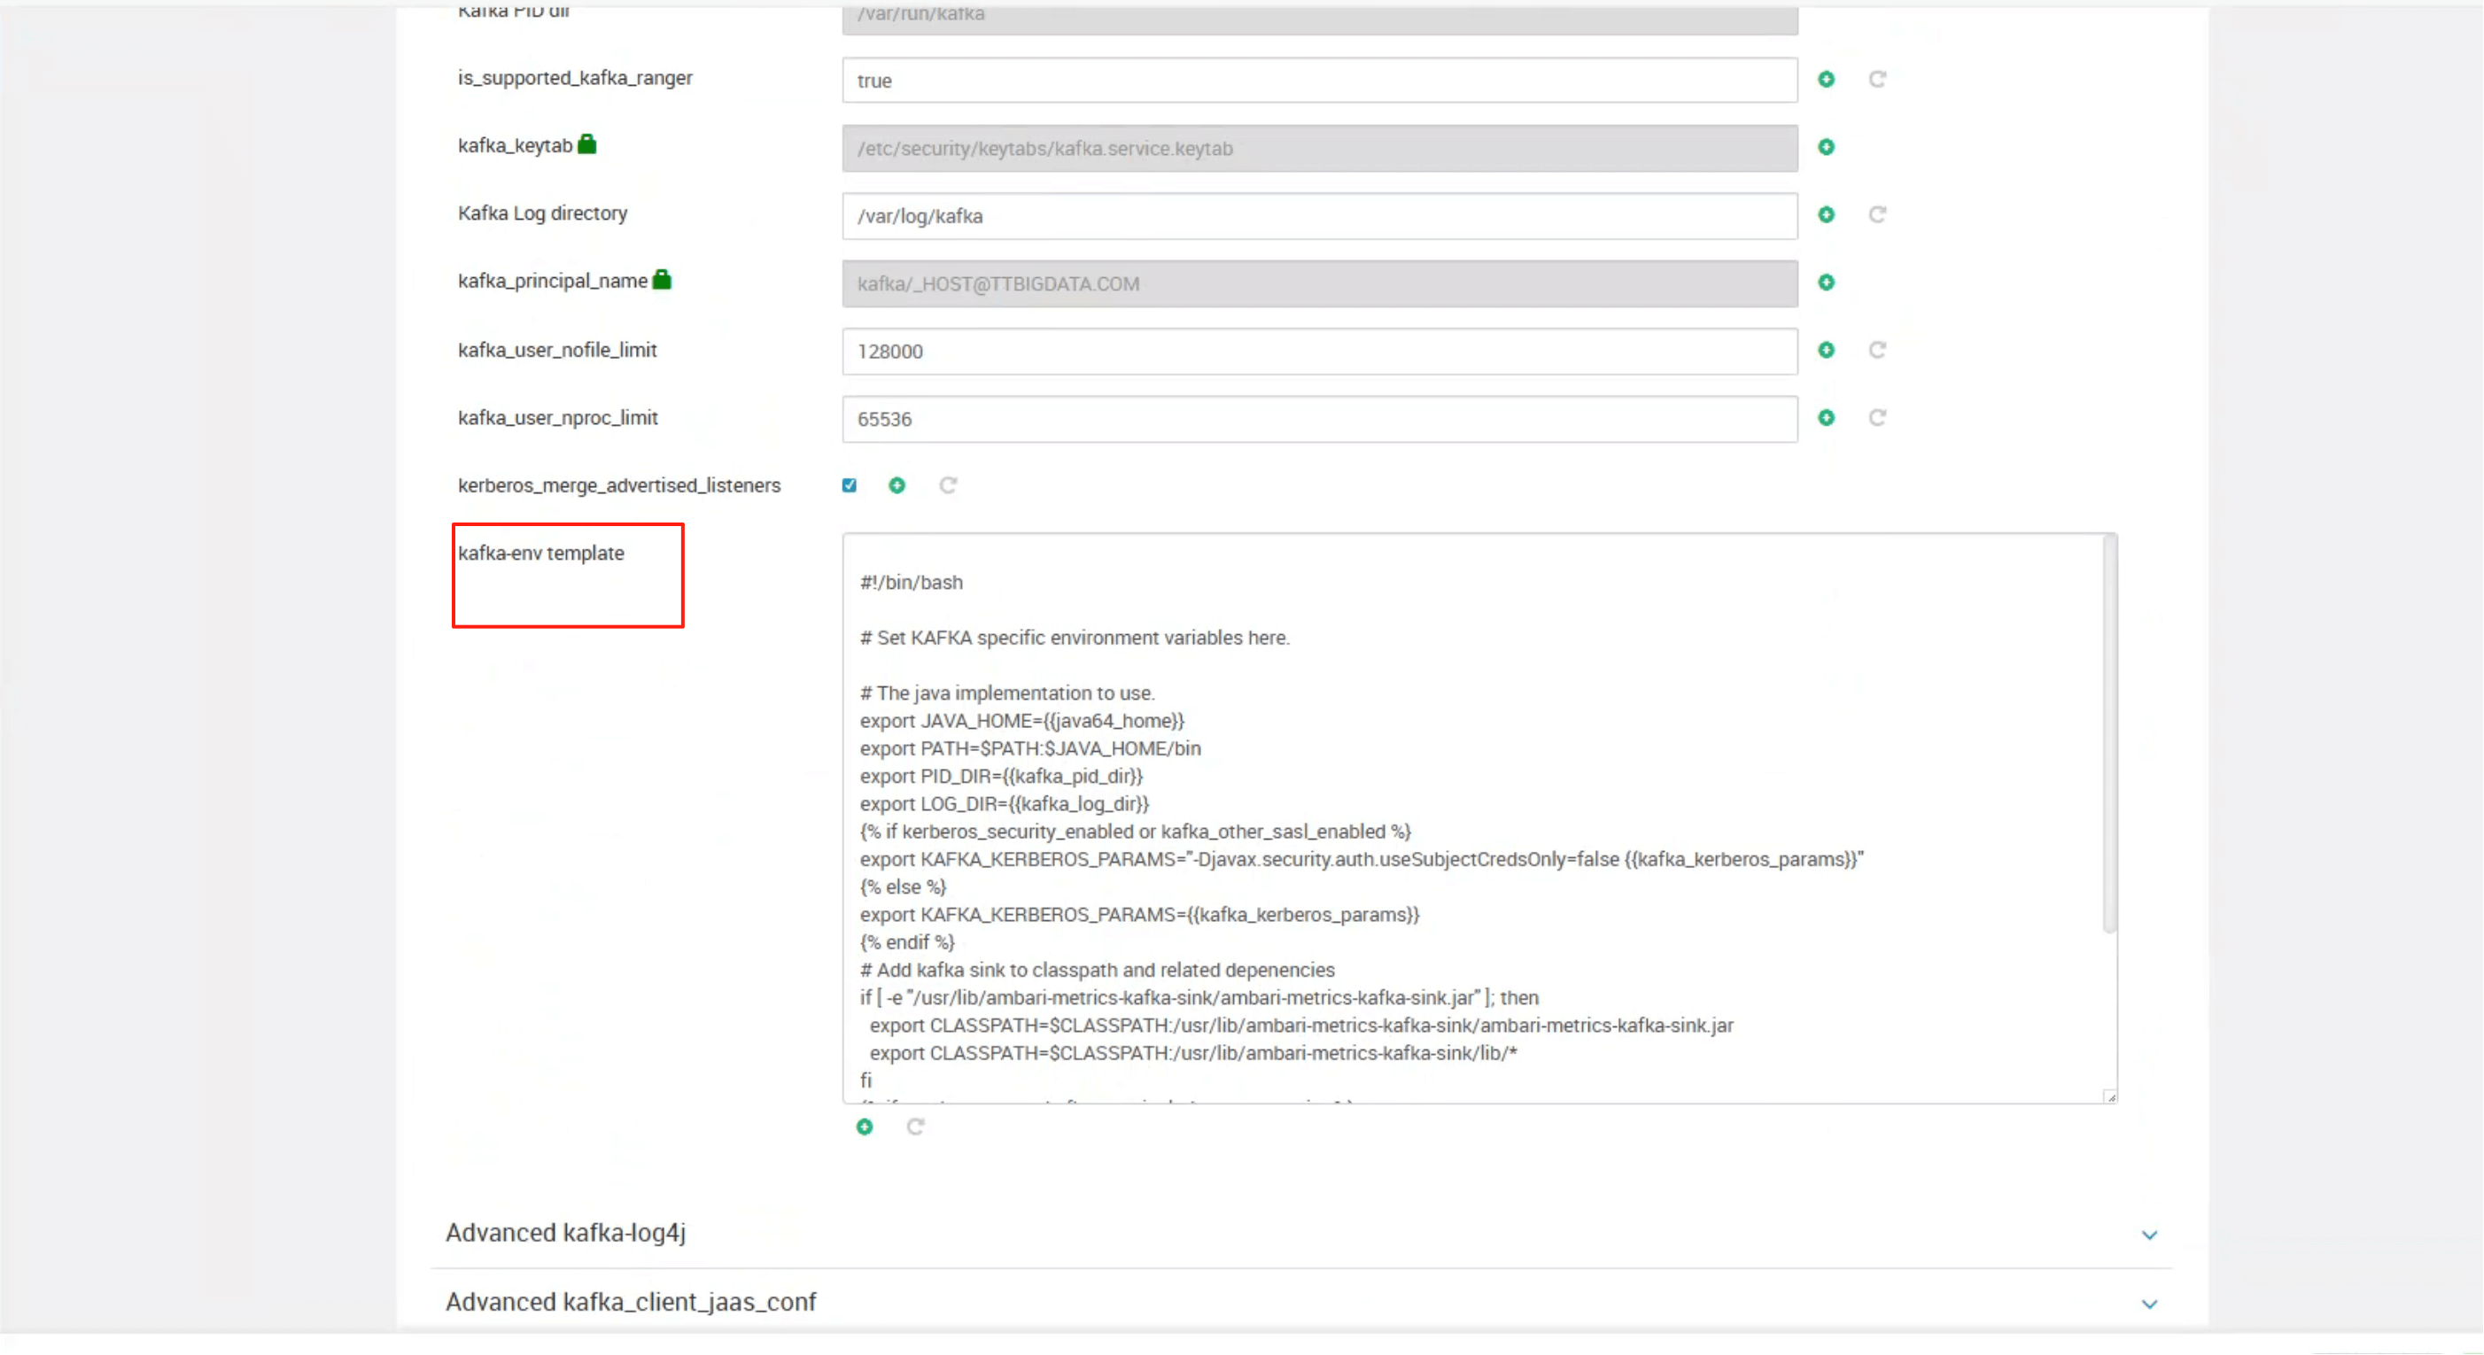Image resolution: width=2484 pixels, height=1355 pixels.
Task: Click green plus icon next to kafka_keytab
Action: [1826, 146]
